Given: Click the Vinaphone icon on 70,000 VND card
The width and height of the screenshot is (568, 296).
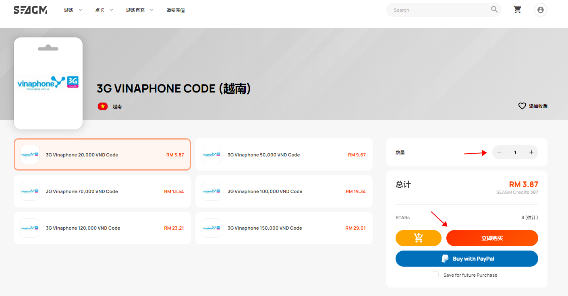Looking at the screenshot, I should click(30, 191).
